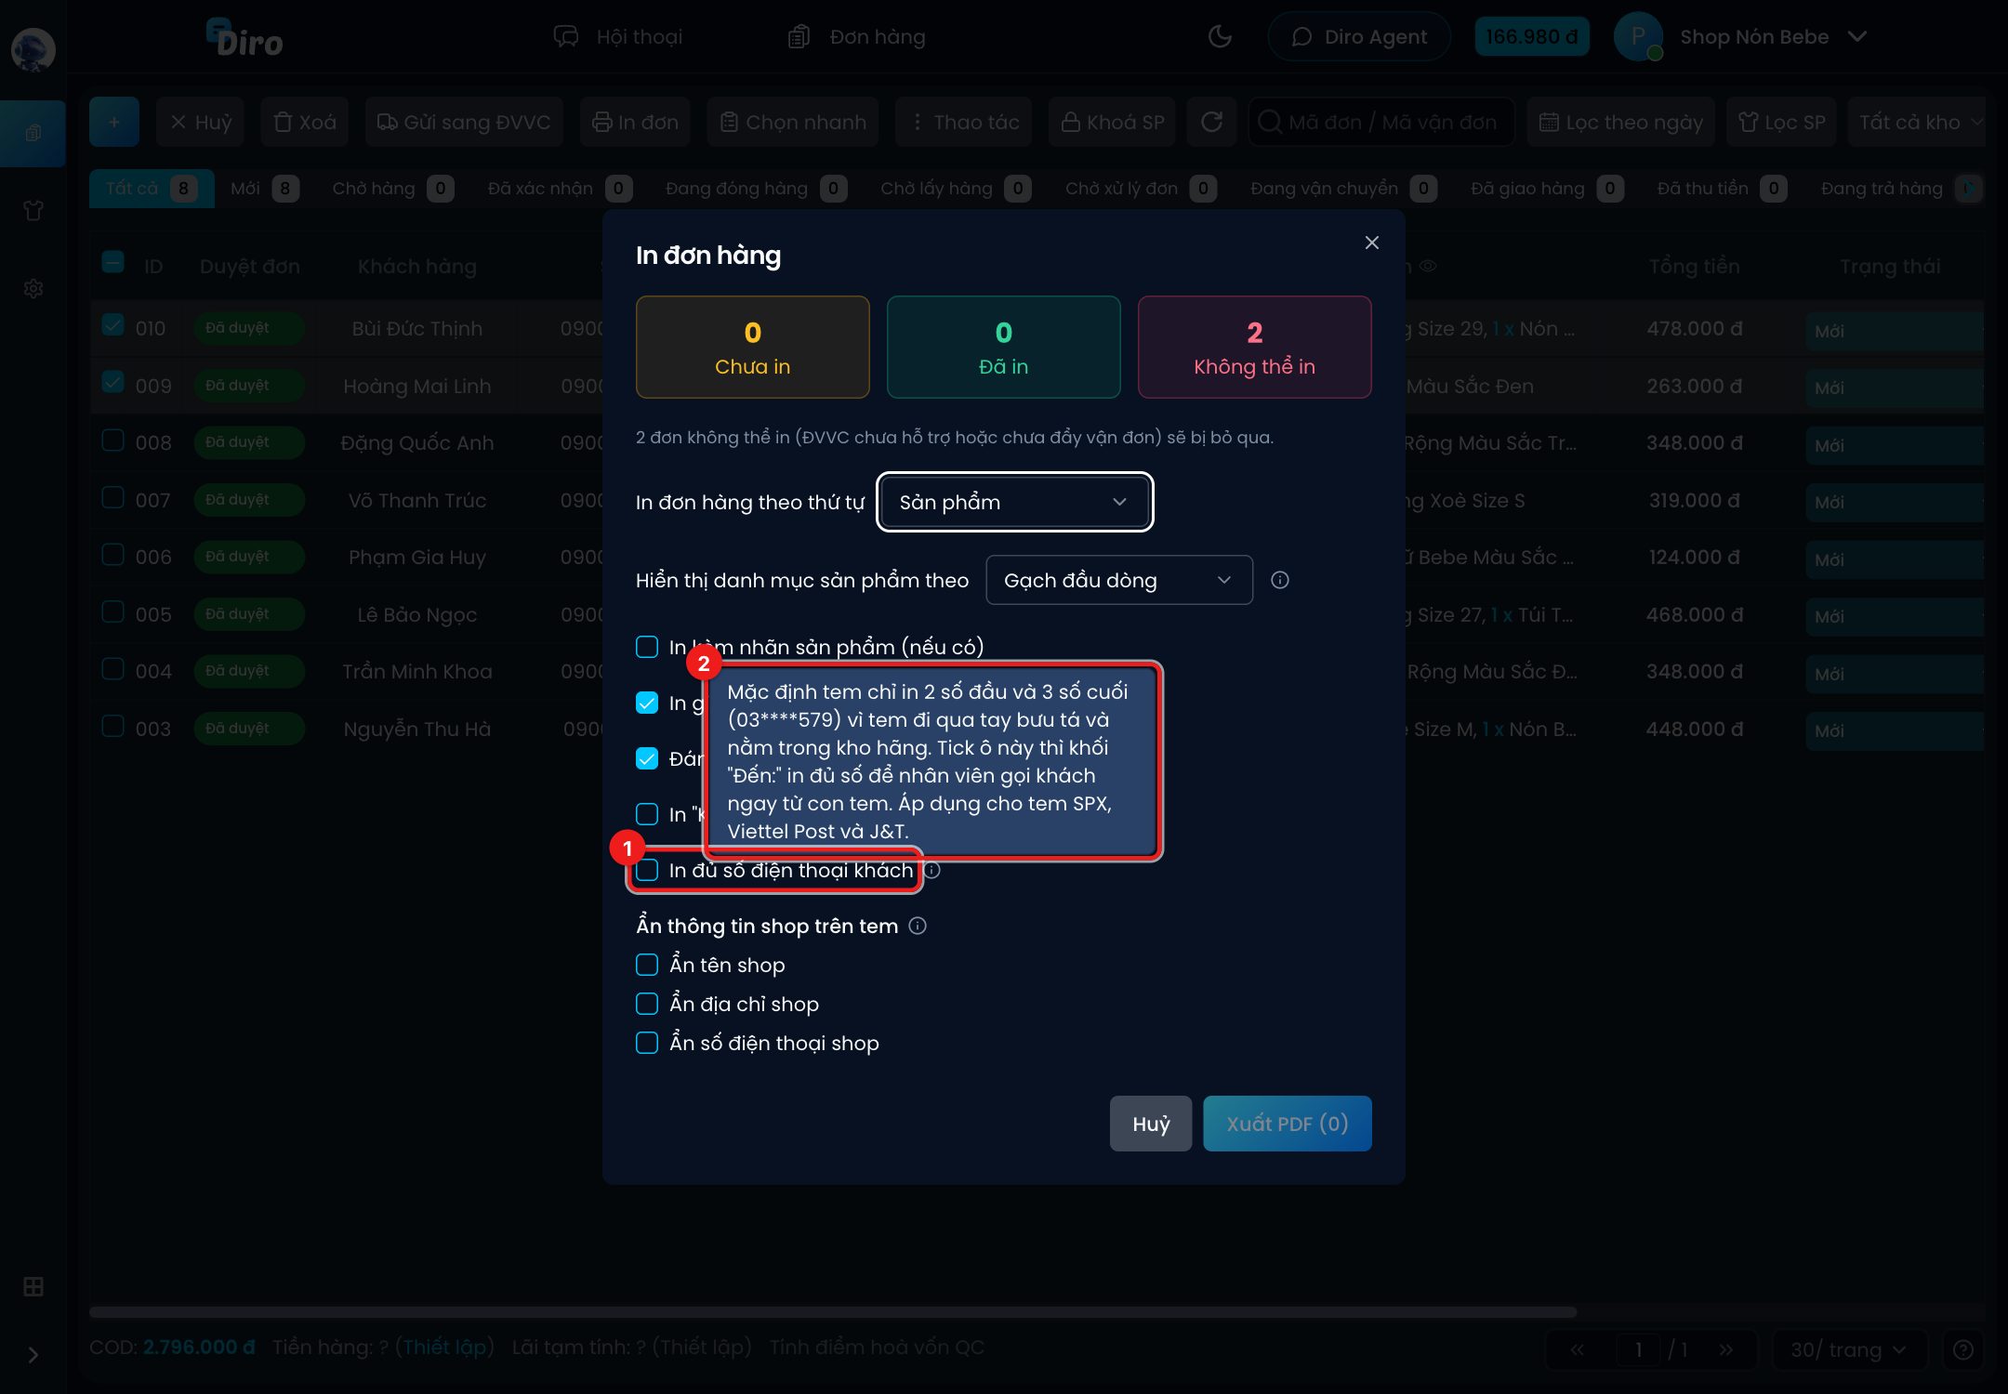The image size is (2008, 1394).
Task: Click the horizontal table scrollbar
Action: click(x=833, y=1312)
